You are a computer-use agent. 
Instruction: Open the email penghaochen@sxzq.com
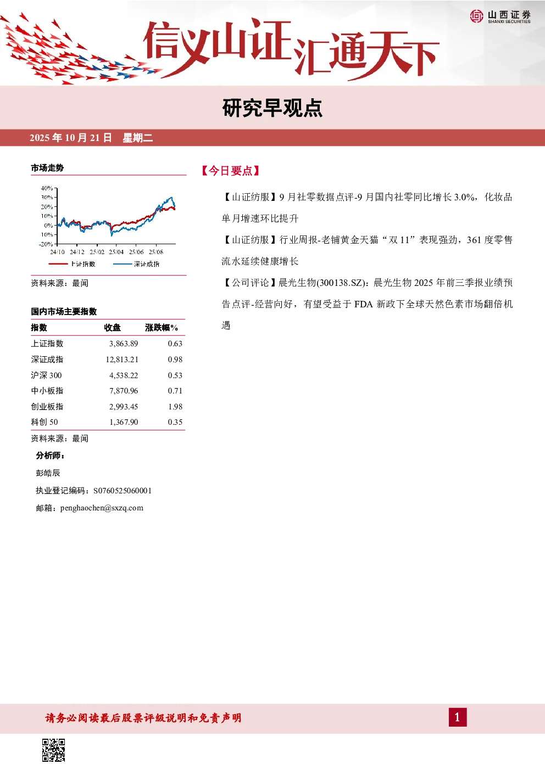[x=102, y=508]
